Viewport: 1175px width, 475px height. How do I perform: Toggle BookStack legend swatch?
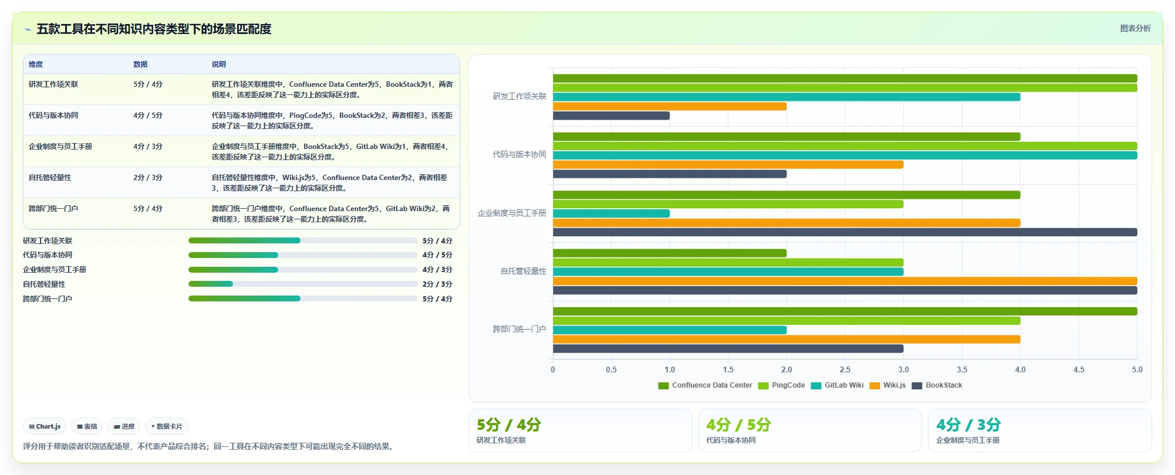(x=917, y=385)
